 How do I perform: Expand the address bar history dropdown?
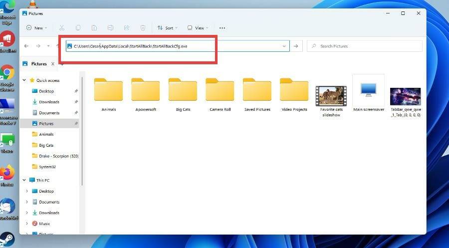tap(284, 46)
